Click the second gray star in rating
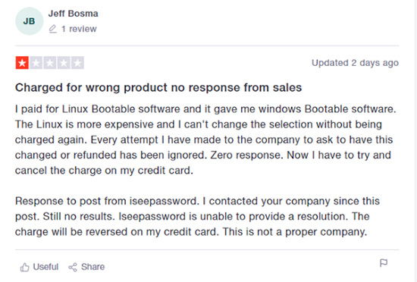 pos(36,63)
